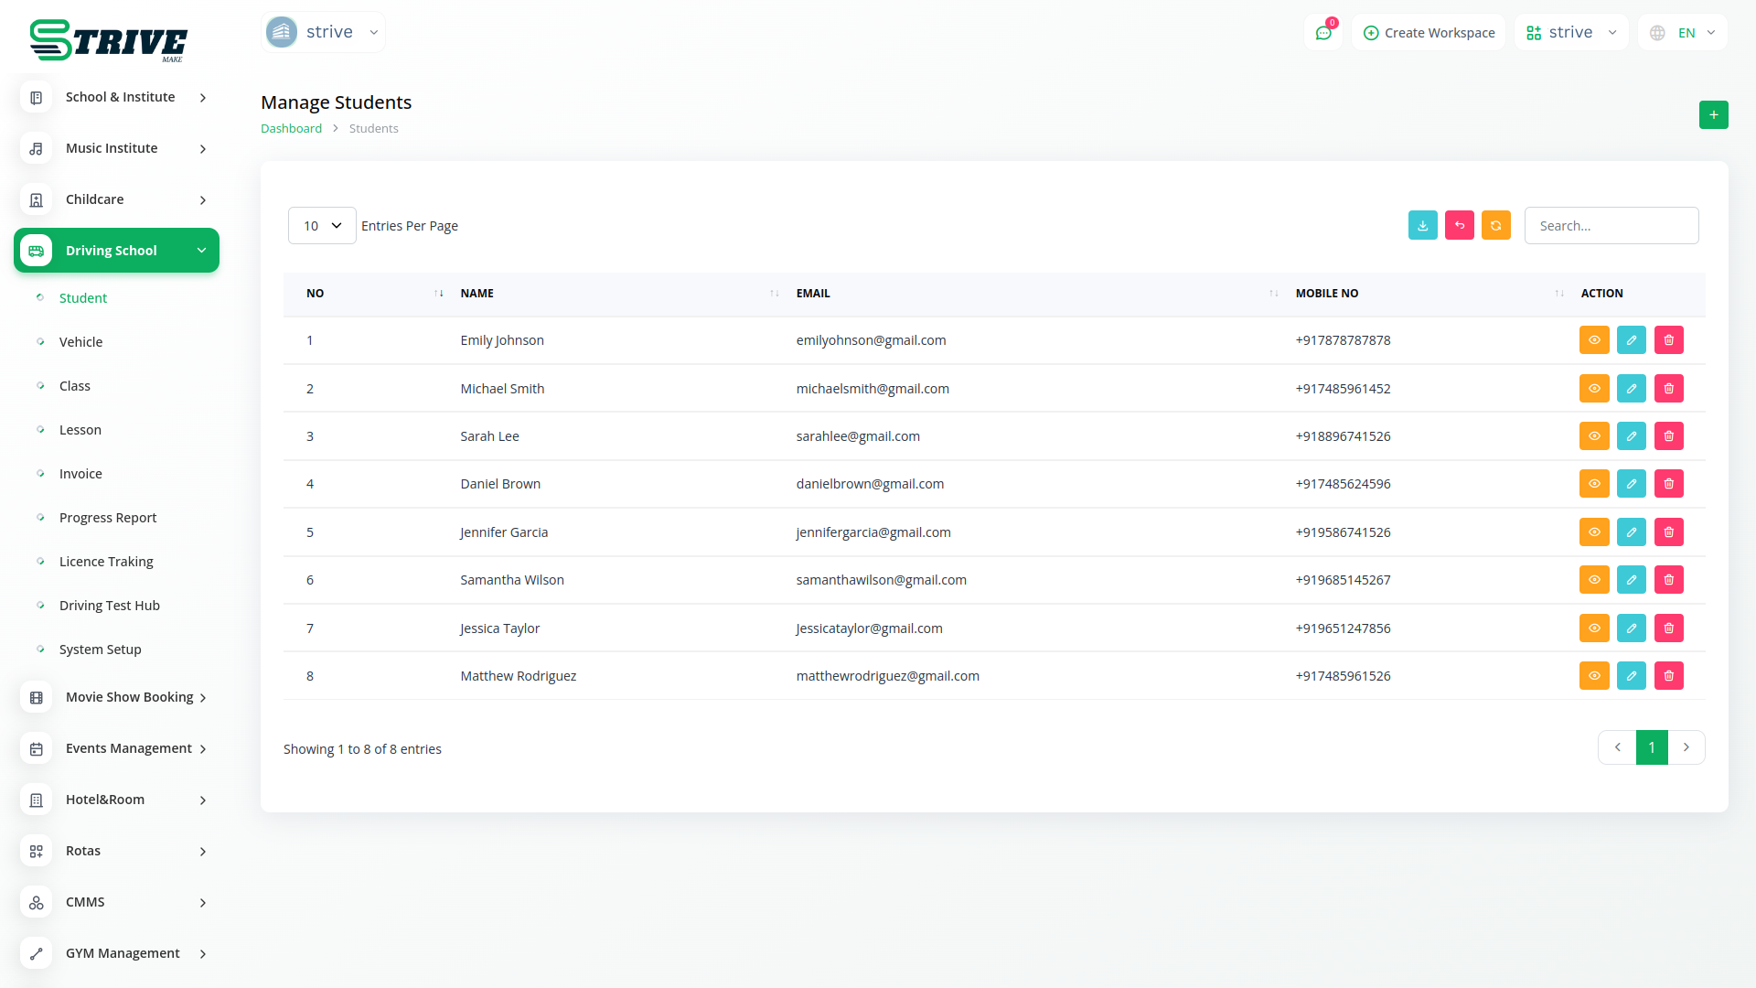
Task: Open the EN language dropdown
Action: pyautogui.click(x=1684, y=33)
